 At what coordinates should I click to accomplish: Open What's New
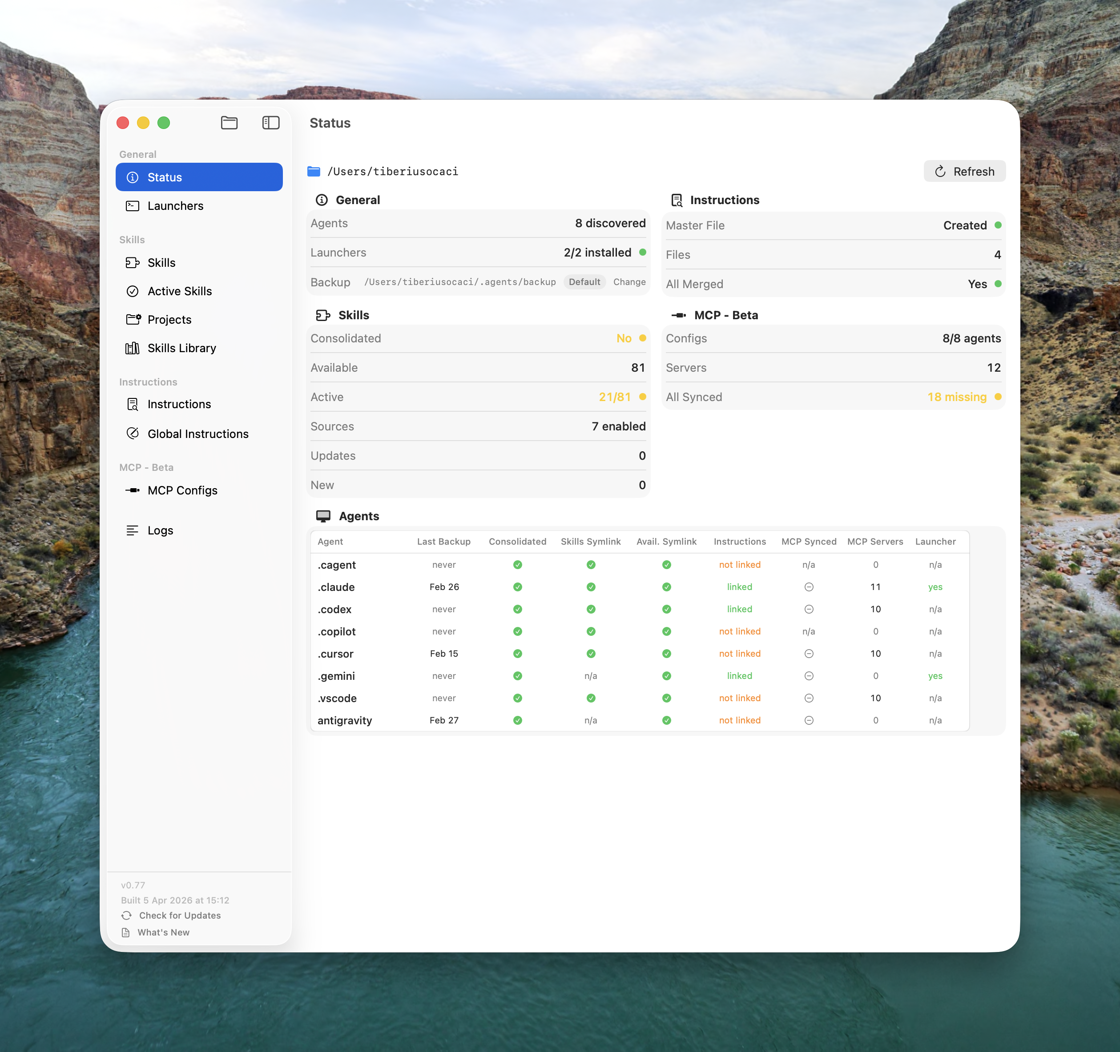tap(163, 932)
